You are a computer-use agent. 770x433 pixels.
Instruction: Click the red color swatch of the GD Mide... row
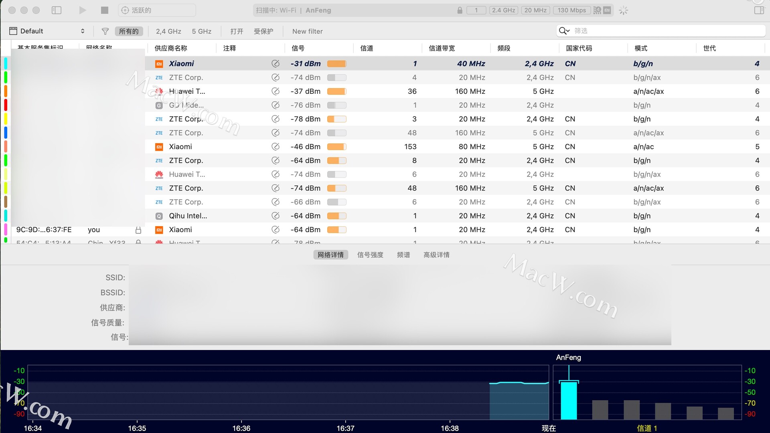pos(6,105)
